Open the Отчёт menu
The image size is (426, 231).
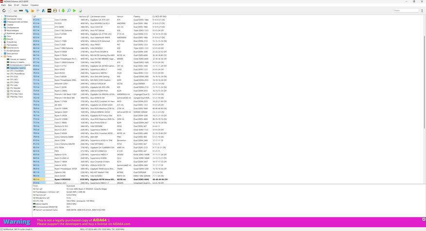pos(17,5)
